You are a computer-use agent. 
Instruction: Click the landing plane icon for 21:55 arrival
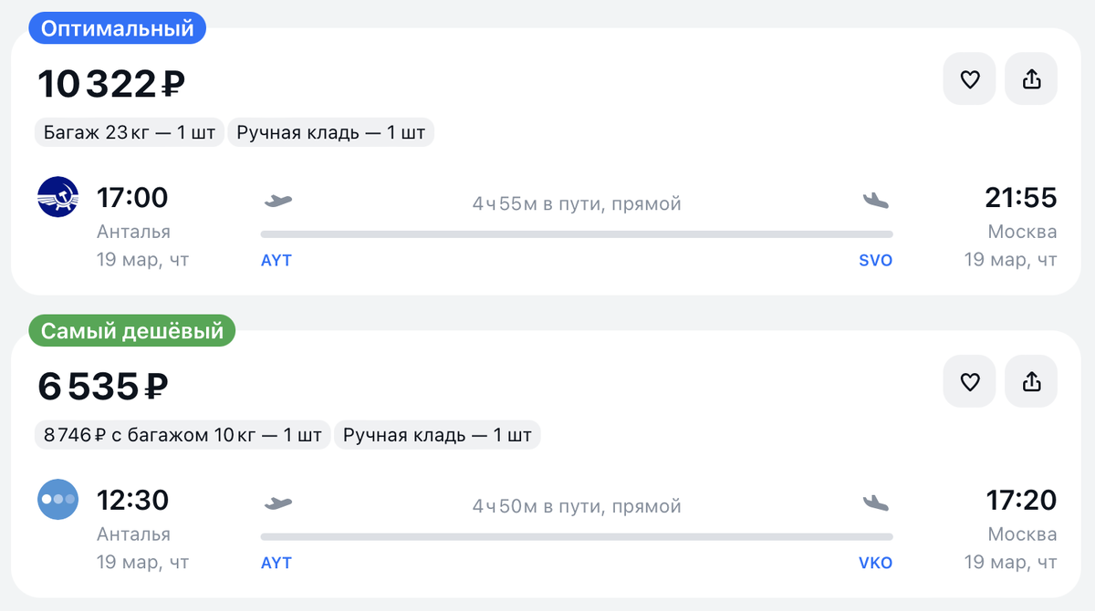[x=875, y=201]
